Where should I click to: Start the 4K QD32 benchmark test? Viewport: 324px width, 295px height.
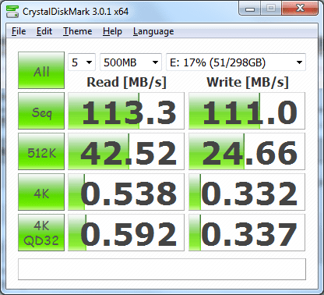click(x=41, y=233)
